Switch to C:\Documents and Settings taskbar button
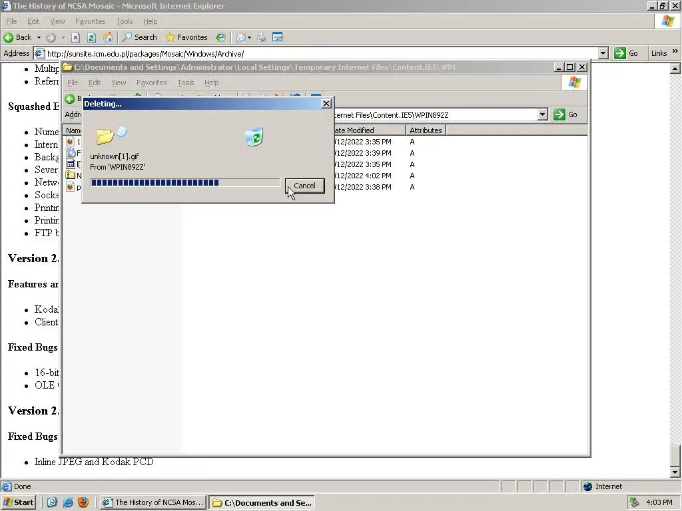 click(261, 502)
